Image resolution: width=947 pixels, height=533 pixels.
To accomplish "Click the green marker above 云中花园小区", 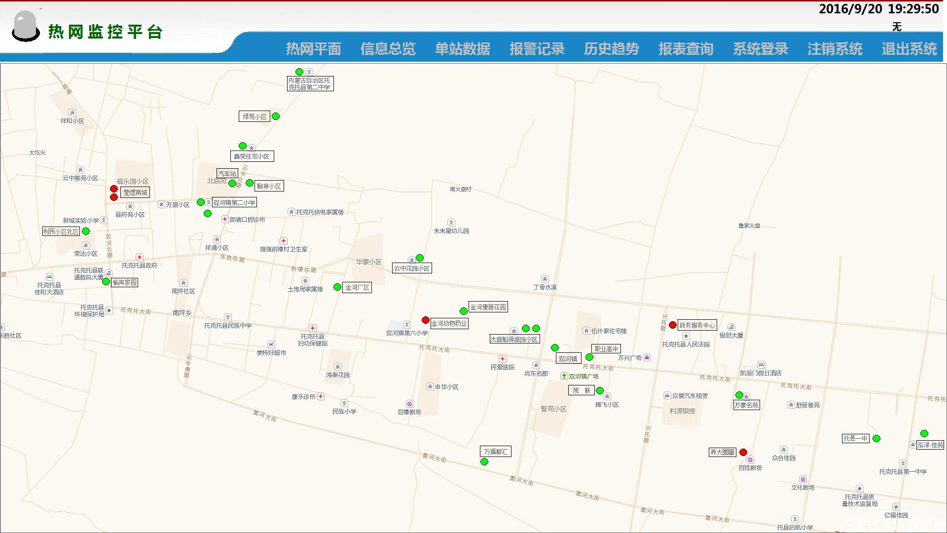I will coord(419,258).
